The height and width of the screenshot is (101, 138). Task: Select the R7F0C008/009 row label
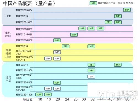24,29
